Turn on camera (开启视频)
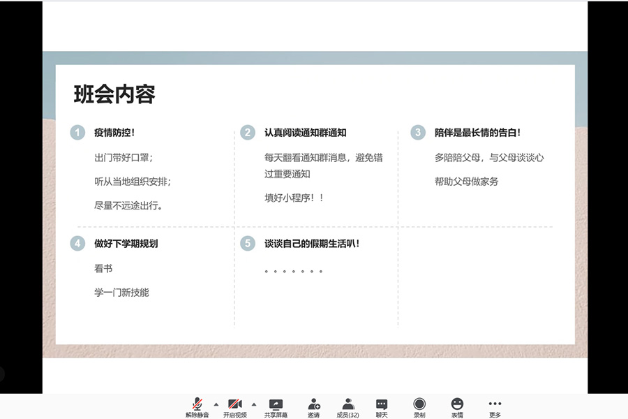Screen dimensions: 628x419 coord(235,407)
